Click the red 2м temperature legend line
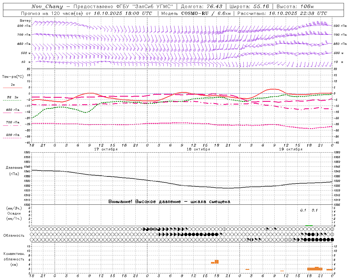Image resolution: width=348 pixels, height=278 pixels. pyautogui.click(x=13, y=88)
